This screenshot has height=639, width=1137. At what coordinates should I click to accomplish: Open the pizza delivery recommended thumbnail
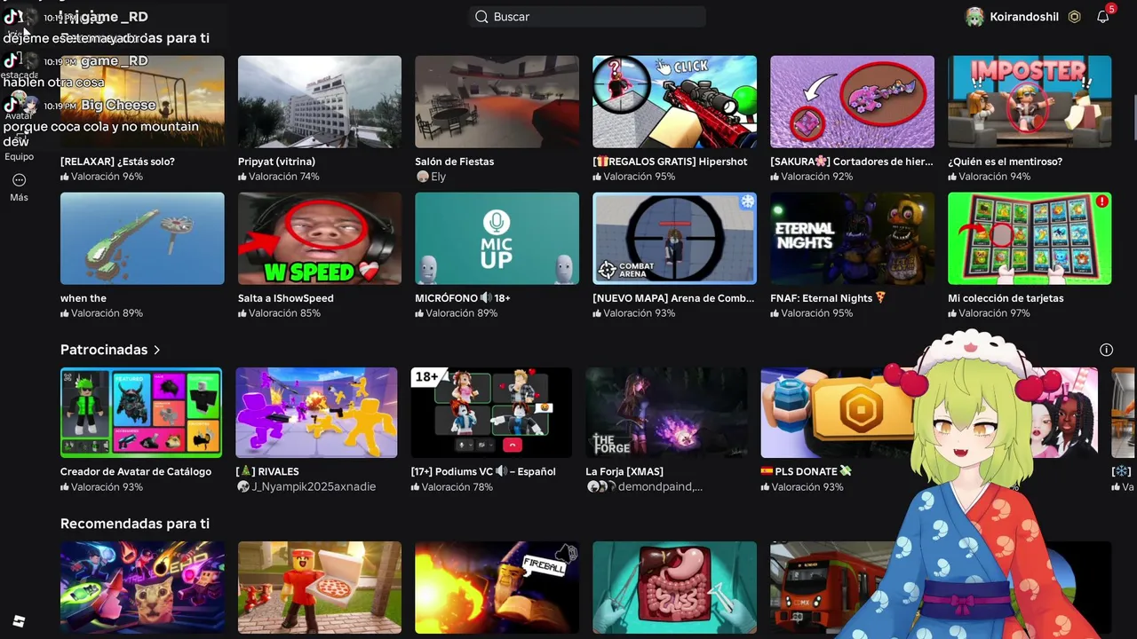click(x=320, y=588)
